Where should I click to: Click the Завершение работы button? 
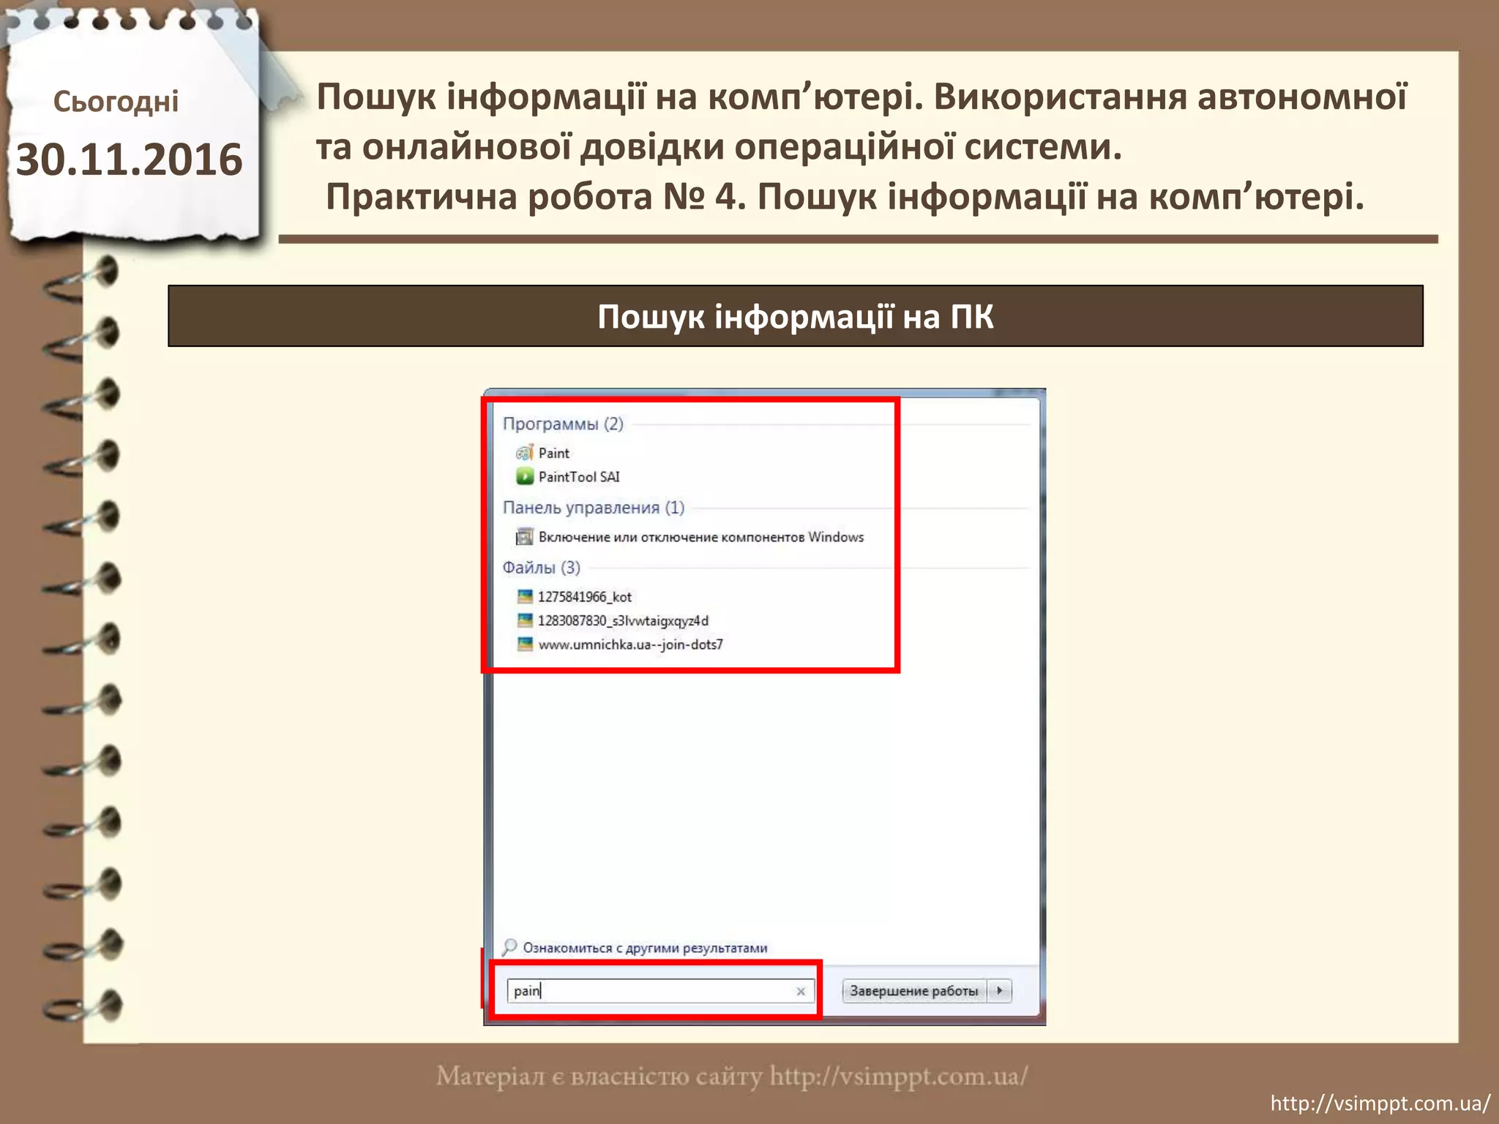(x=914, y=991)
